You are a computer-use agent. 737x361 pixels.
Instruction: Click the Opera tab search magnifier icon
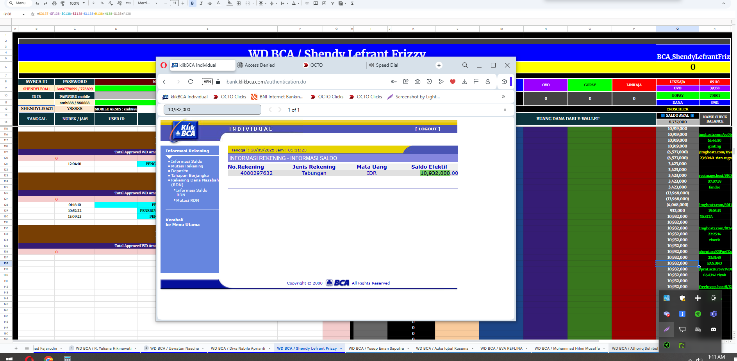click(465, 65)
